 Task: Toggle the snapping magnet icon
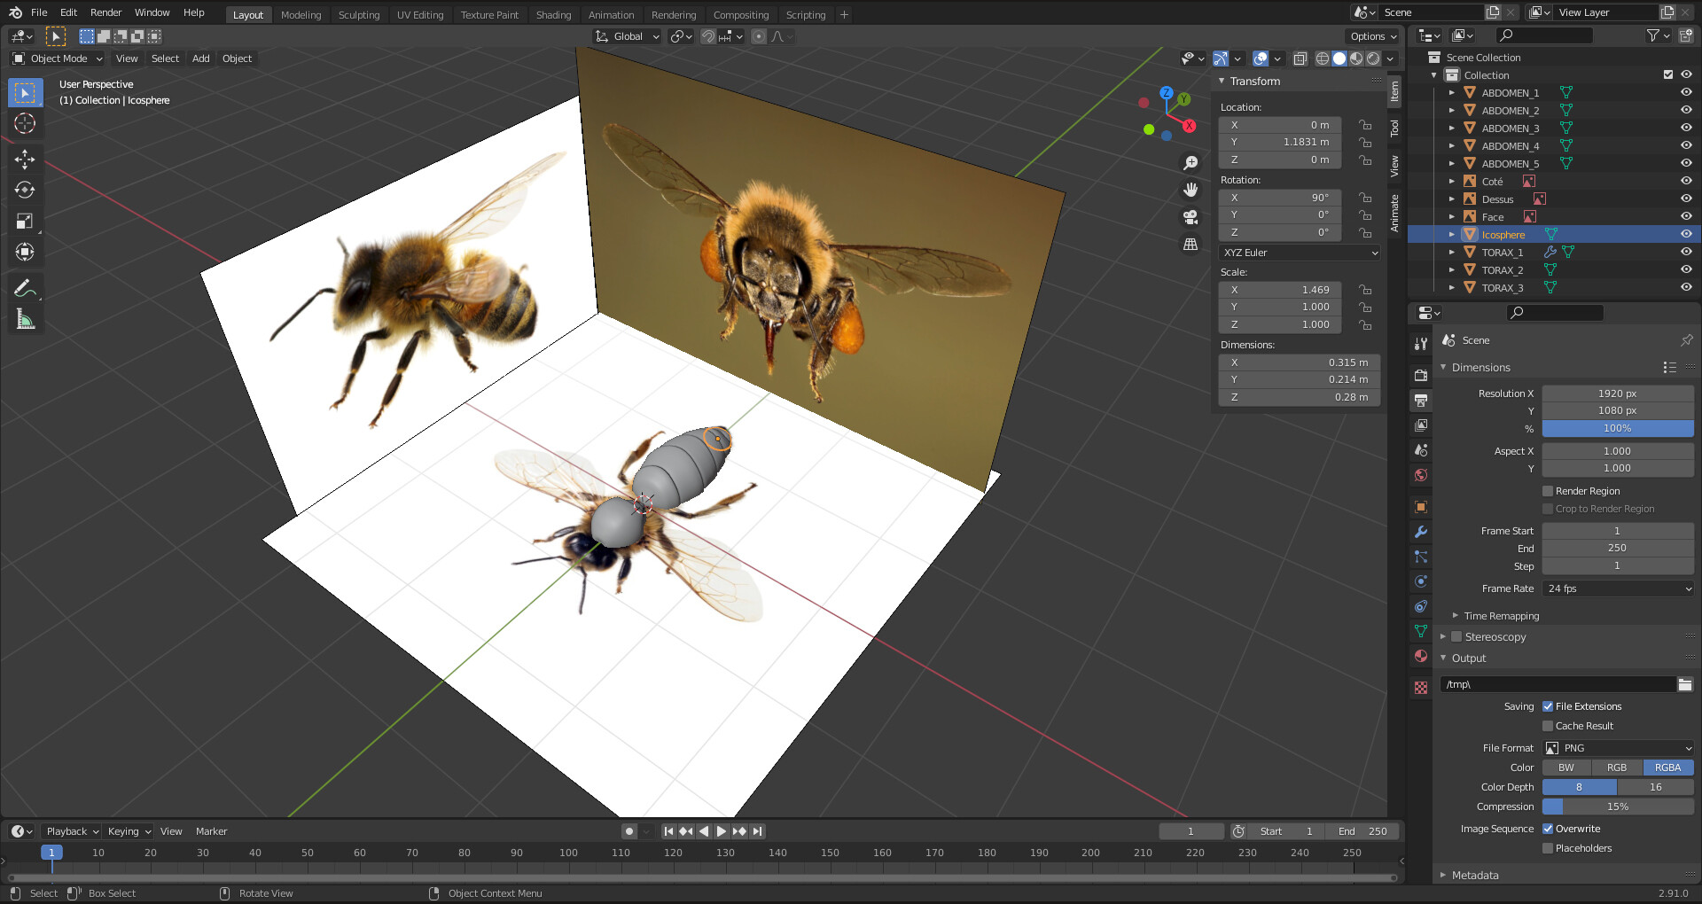[x=707, y=36]
